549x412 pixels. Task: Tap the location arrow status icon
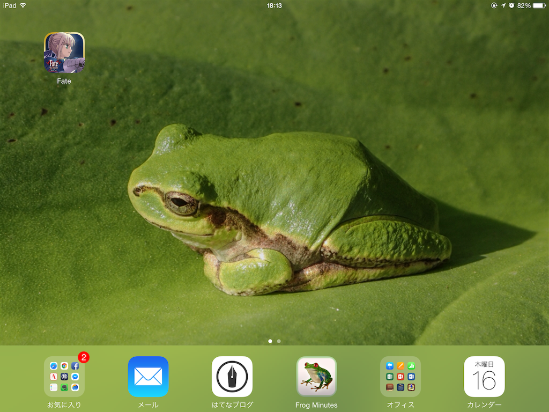503,5
